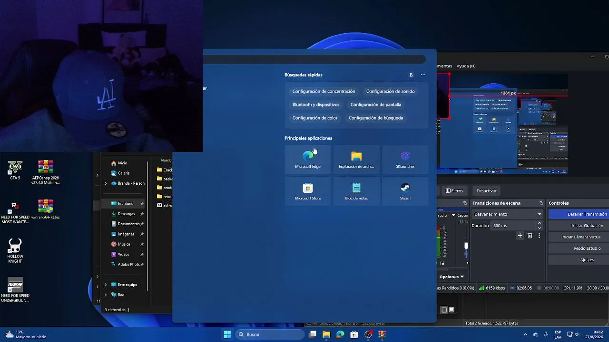Switch to OBS Studio on the taskbar
The width and height of the screenshot is (609, 342).
point(368,334)
